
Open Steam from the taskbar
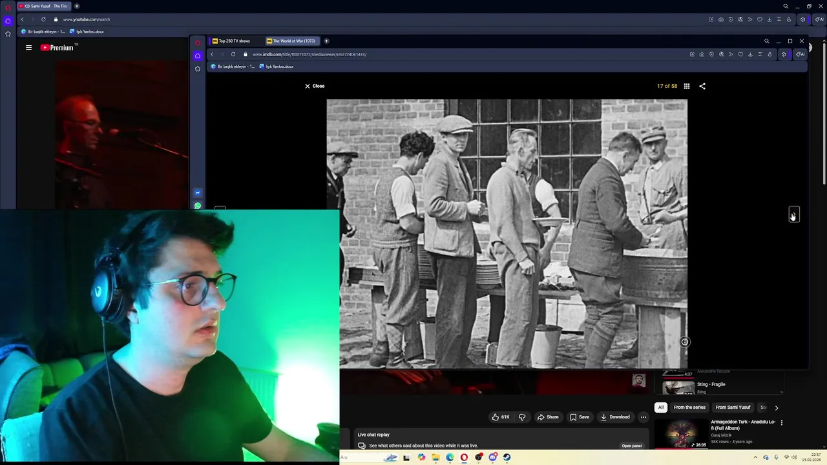click(x=507, y=457)
